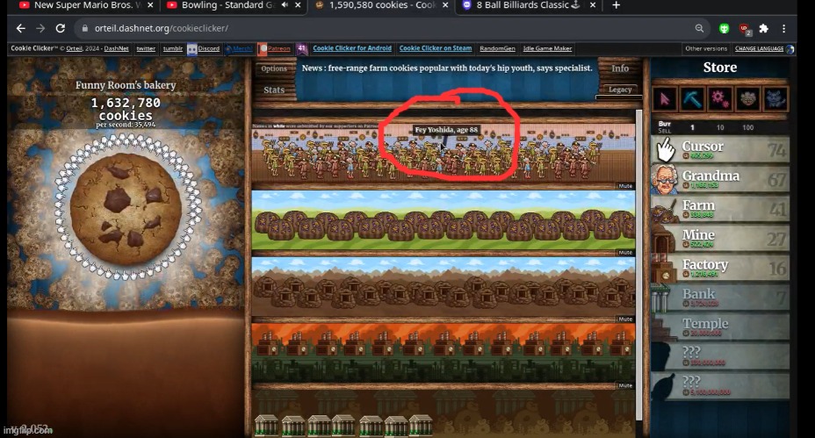Mute the grandma building row
Image resolution: width=815 pixels, height=438 pixels.
point(625,186)
